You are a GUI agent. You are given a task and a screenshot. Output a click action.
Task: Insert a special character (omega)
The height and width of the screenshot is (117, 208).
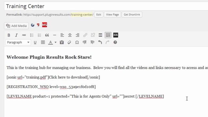click(77, 43)
